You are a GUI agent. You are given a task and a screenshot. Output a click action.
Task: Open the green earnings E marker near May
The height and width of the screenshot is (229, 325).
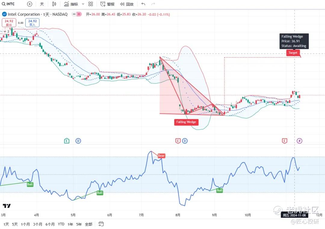(67, 141)
